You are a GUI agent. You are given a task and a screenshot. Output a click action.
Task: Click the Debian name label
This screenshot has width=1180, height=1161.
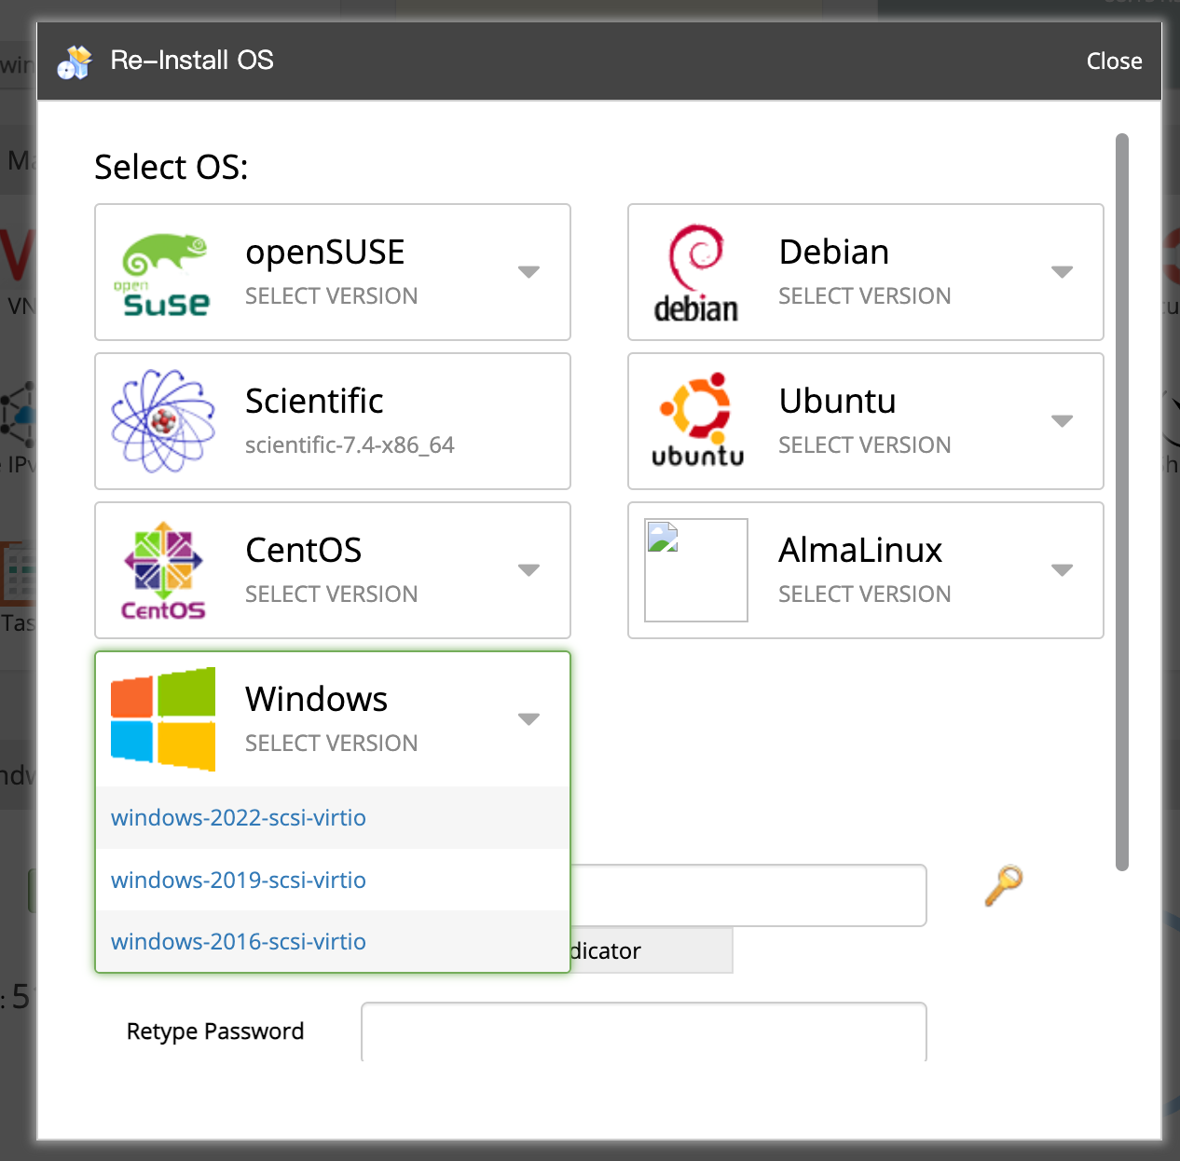(x=833, y=252)
